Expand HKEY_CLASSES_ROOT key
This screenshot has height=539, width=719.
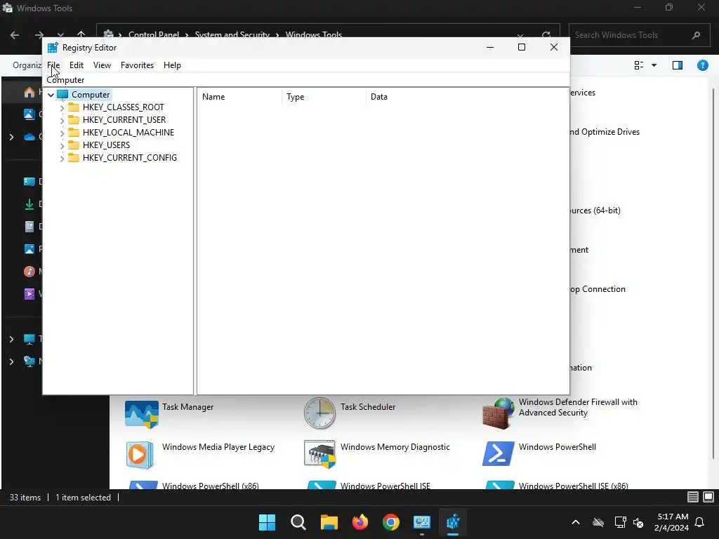[62, 107]
